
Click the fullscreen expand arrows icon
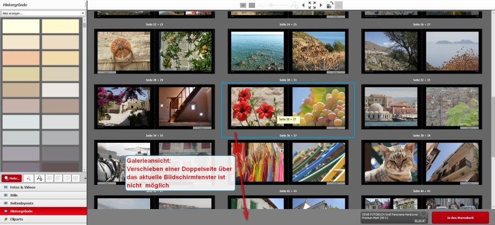(x=312, y=5)
